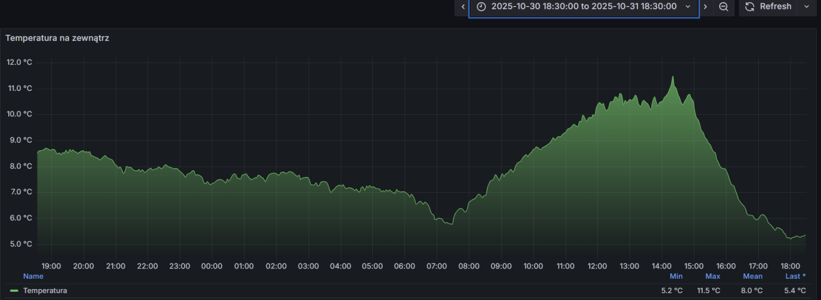The height and width of the screenshot is (300, 821).
Task: Click the graph line's left starting point
Action: [38, 152]
